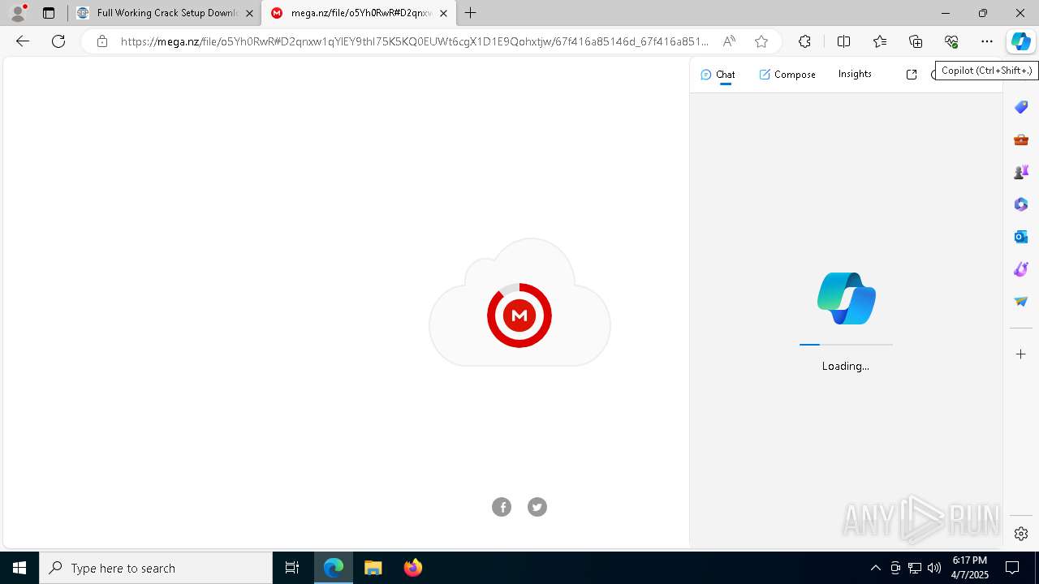Open Tools sidebar briefcase icon

[x=1021, y=140]
